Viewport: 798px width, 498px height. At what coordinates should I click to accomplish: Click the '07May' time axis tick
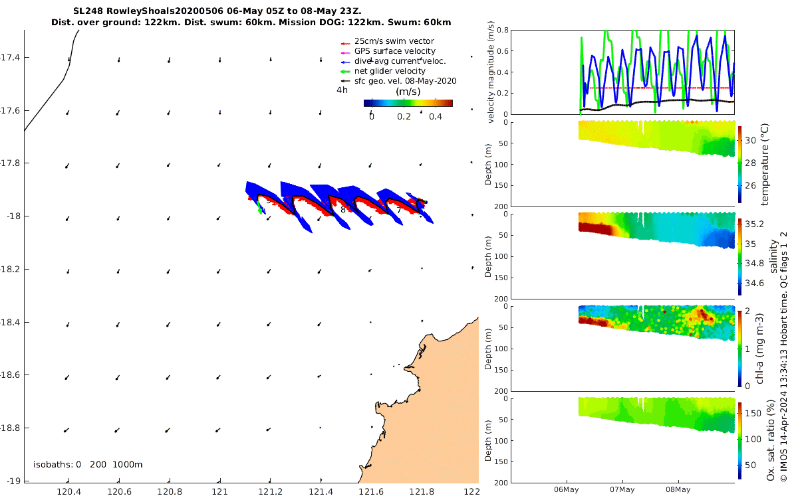coord(622,489)
